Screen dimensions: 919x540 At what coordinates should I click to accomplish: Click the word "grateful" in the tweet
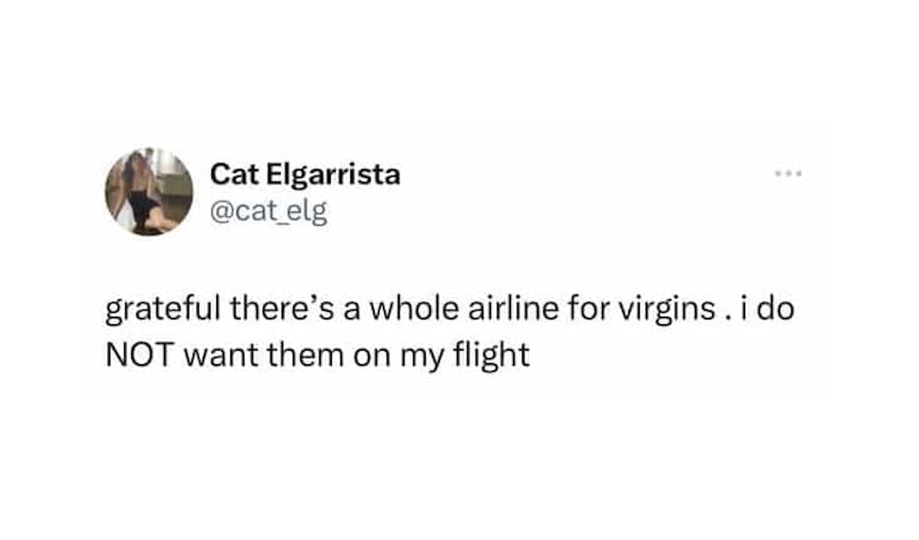(x=162, y=309)
